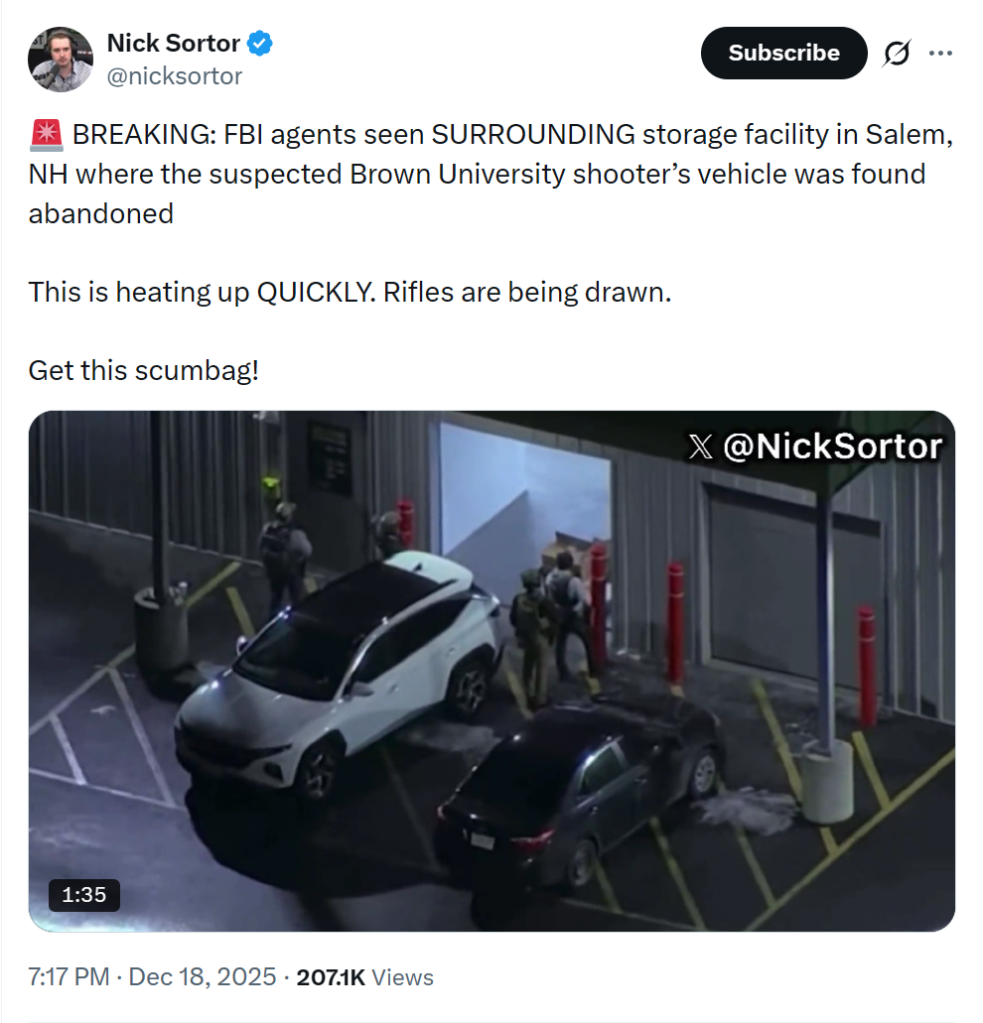Open the 7:17 PM post timestamp
Viewport: 983px width, 1023px height.
click(x=69, y=976)
